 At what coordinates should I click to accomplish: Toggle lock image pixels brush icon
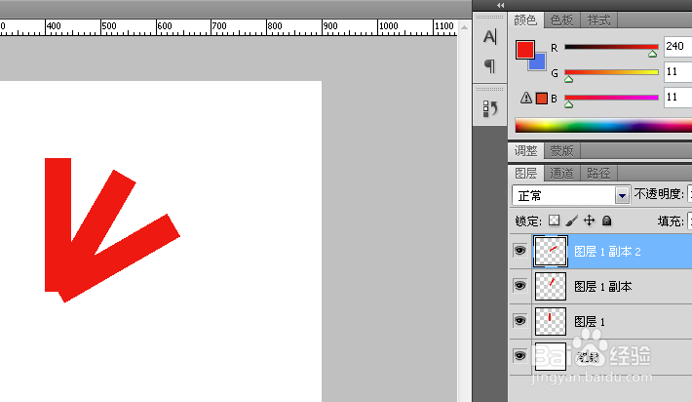pyautogui.click(x=571, y=220)
